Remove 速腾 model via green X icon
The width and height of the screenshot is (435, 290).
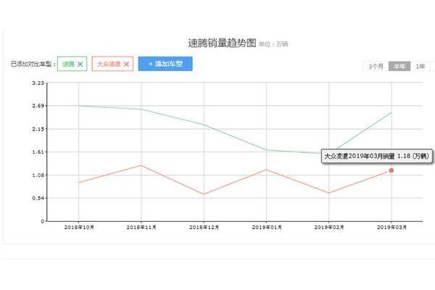tap(80, 64)
